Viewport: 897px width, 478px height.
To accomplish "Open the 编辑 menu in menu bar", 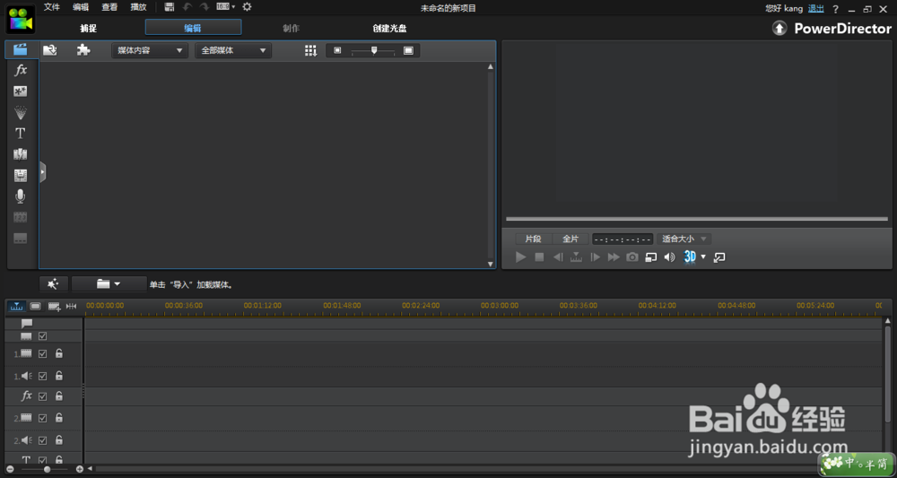I will (x=81, y=7).
